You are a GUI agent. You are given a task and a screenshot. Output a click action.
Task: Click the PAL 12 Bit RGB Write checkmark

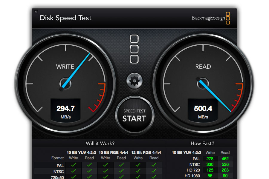pos(138,165)
